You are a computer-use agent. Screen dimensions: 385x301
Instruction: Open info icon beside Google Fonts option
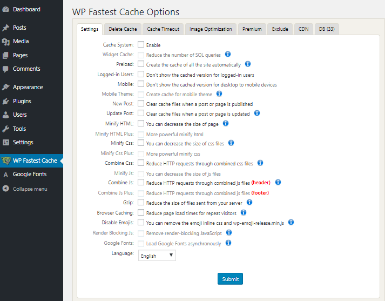click(228, 243)
